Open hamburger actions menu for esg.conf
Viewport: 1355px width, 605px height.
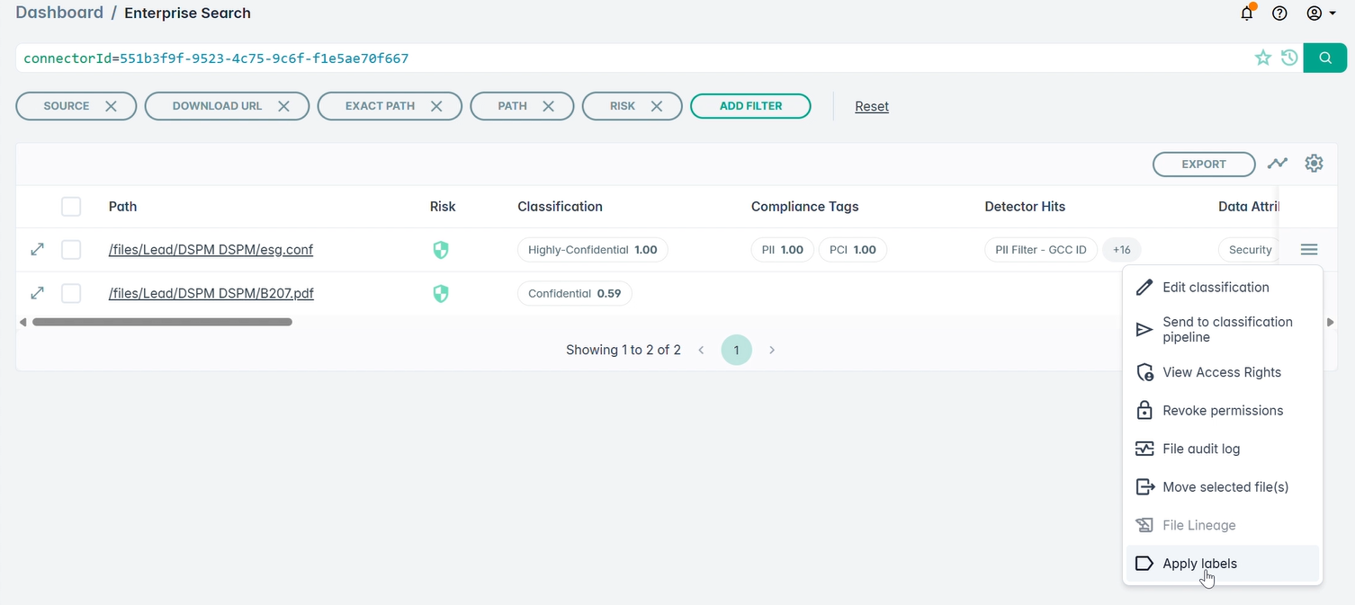pos(1309,250)
